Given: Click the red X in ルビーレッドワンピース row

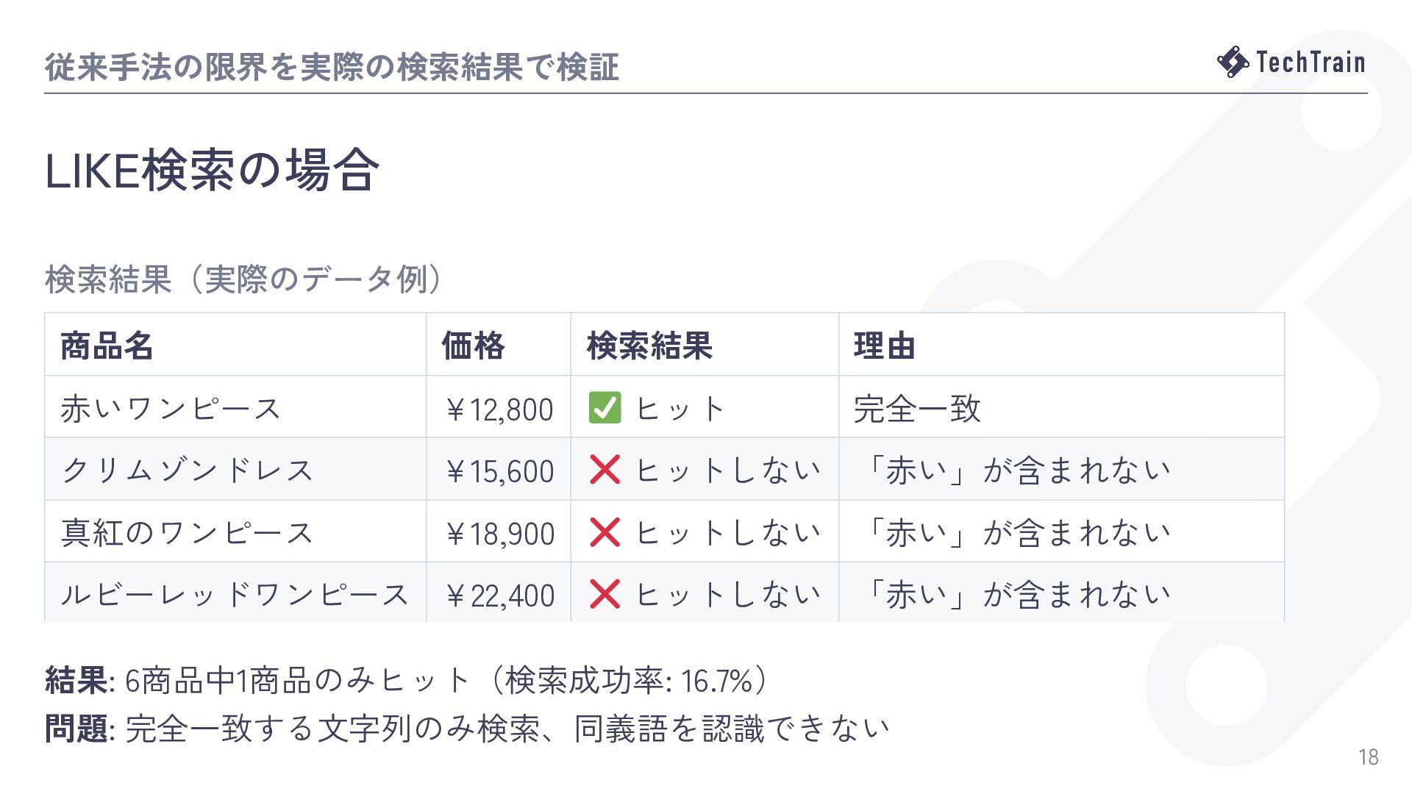Looking at the screenshot, I should pos(605,594).
